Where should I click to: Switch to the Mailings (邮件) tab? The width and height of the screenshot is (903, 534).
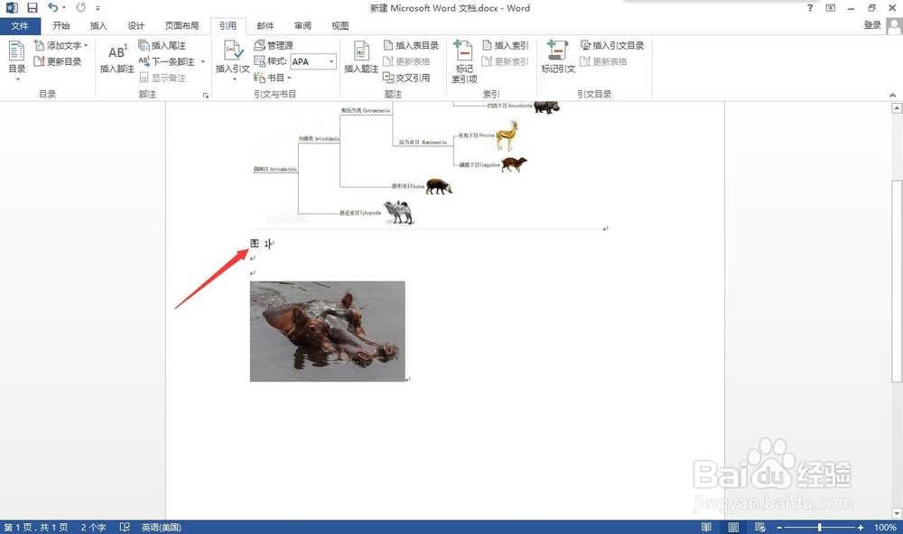265,26
